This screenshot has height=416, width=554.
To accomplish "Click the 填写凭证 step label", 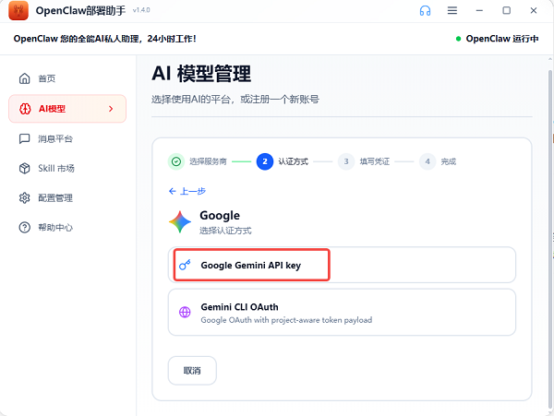I will [375, 161].
